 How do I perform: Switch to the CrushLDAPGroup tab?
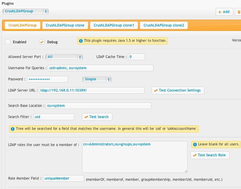click(x=23, y=25)
